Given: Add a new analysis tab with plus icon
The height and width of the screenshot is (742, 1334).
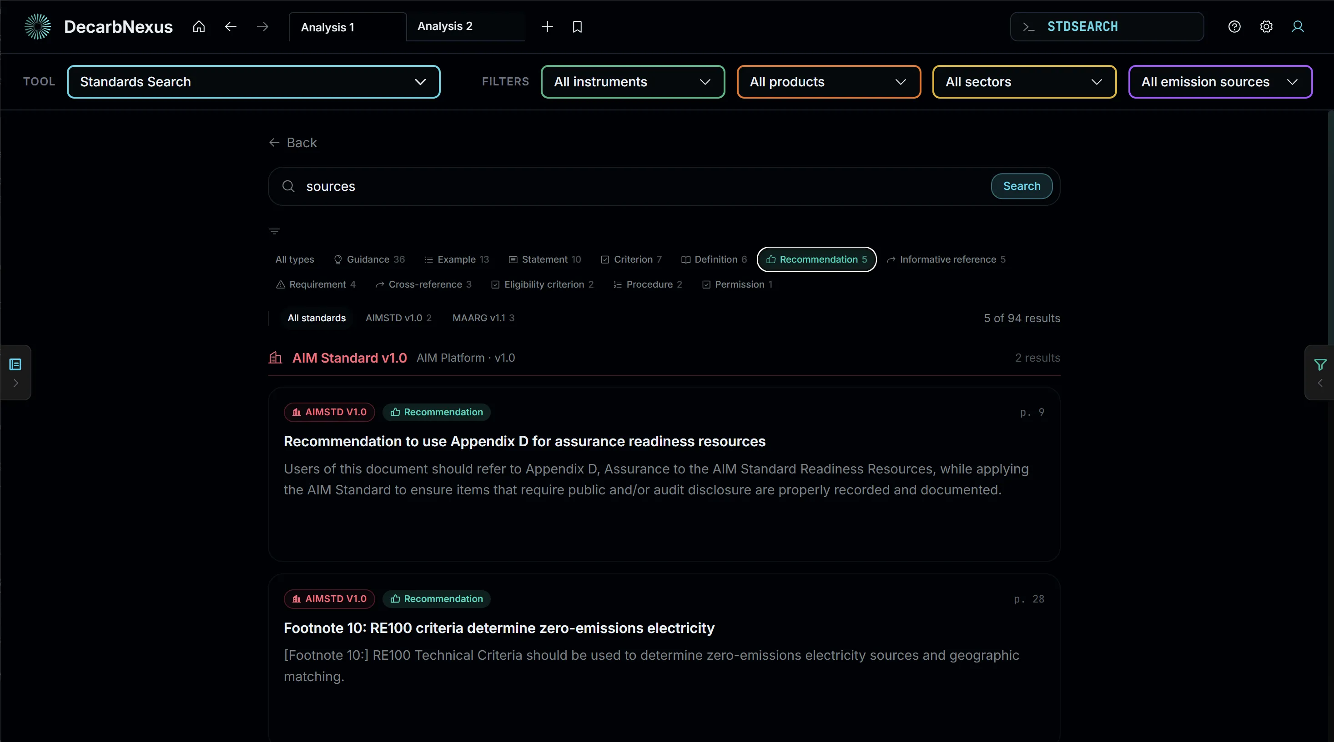Looking at the screenshot, I should (x=547, y=26).
